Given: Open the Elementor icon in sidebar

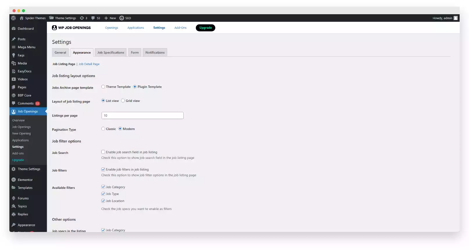Looking at the screenshot, I should coord(14,180).
